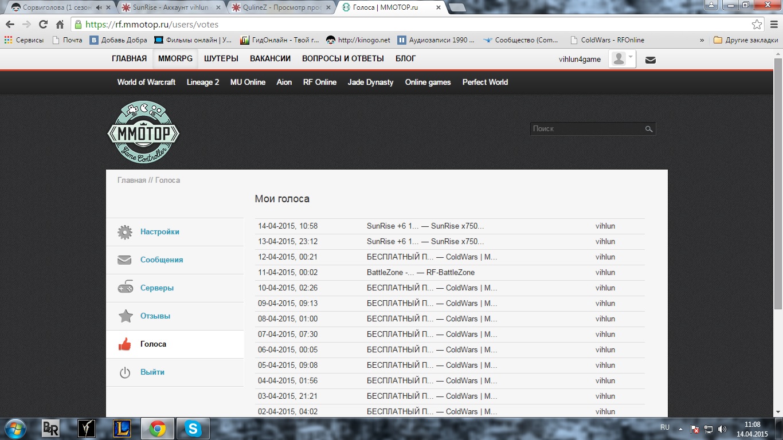This screenshot has height=440, width=783.
Task: Open the БЛОГ menu item
Action: [406, 58]
